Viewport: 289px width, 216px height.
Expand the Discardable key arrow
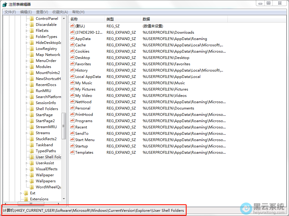click(27, 25)
